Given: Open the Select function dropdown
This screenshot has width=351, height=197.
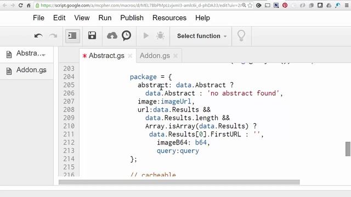Looking at the screenshot, I should [201, 36].
